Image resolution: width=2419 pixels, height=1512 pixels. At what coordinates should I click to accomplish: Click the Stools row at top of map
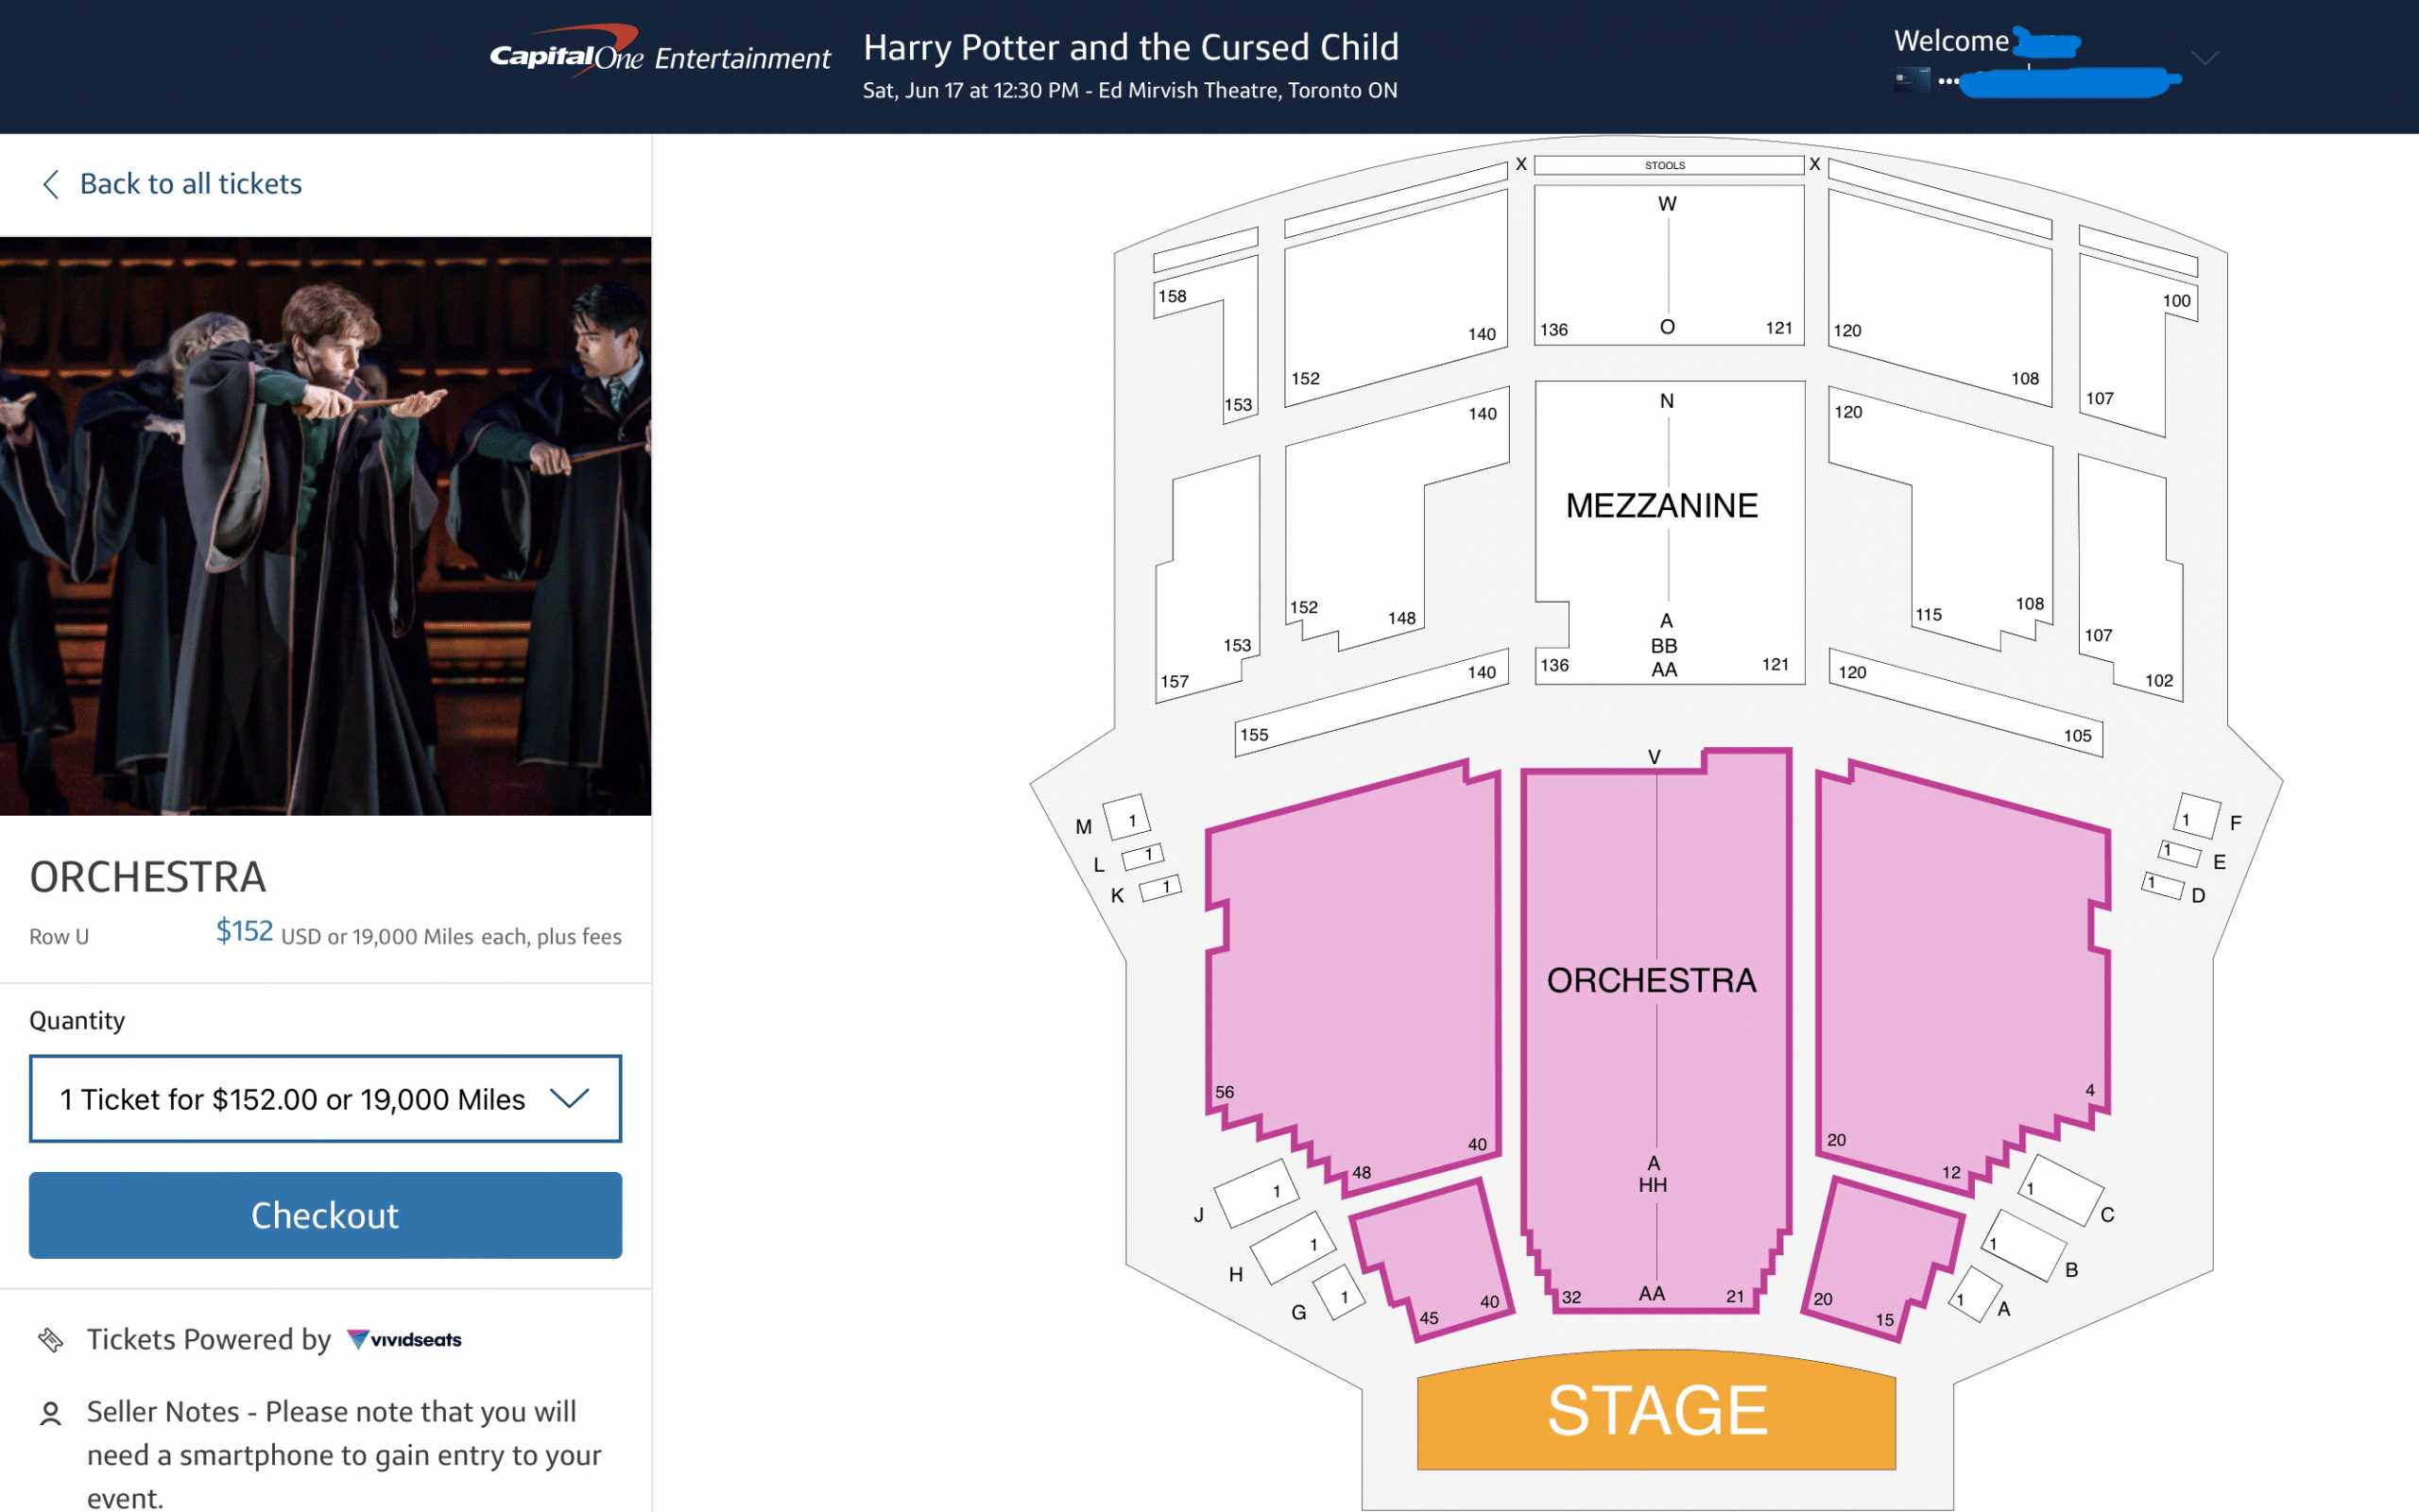[x=1668, y=165]
